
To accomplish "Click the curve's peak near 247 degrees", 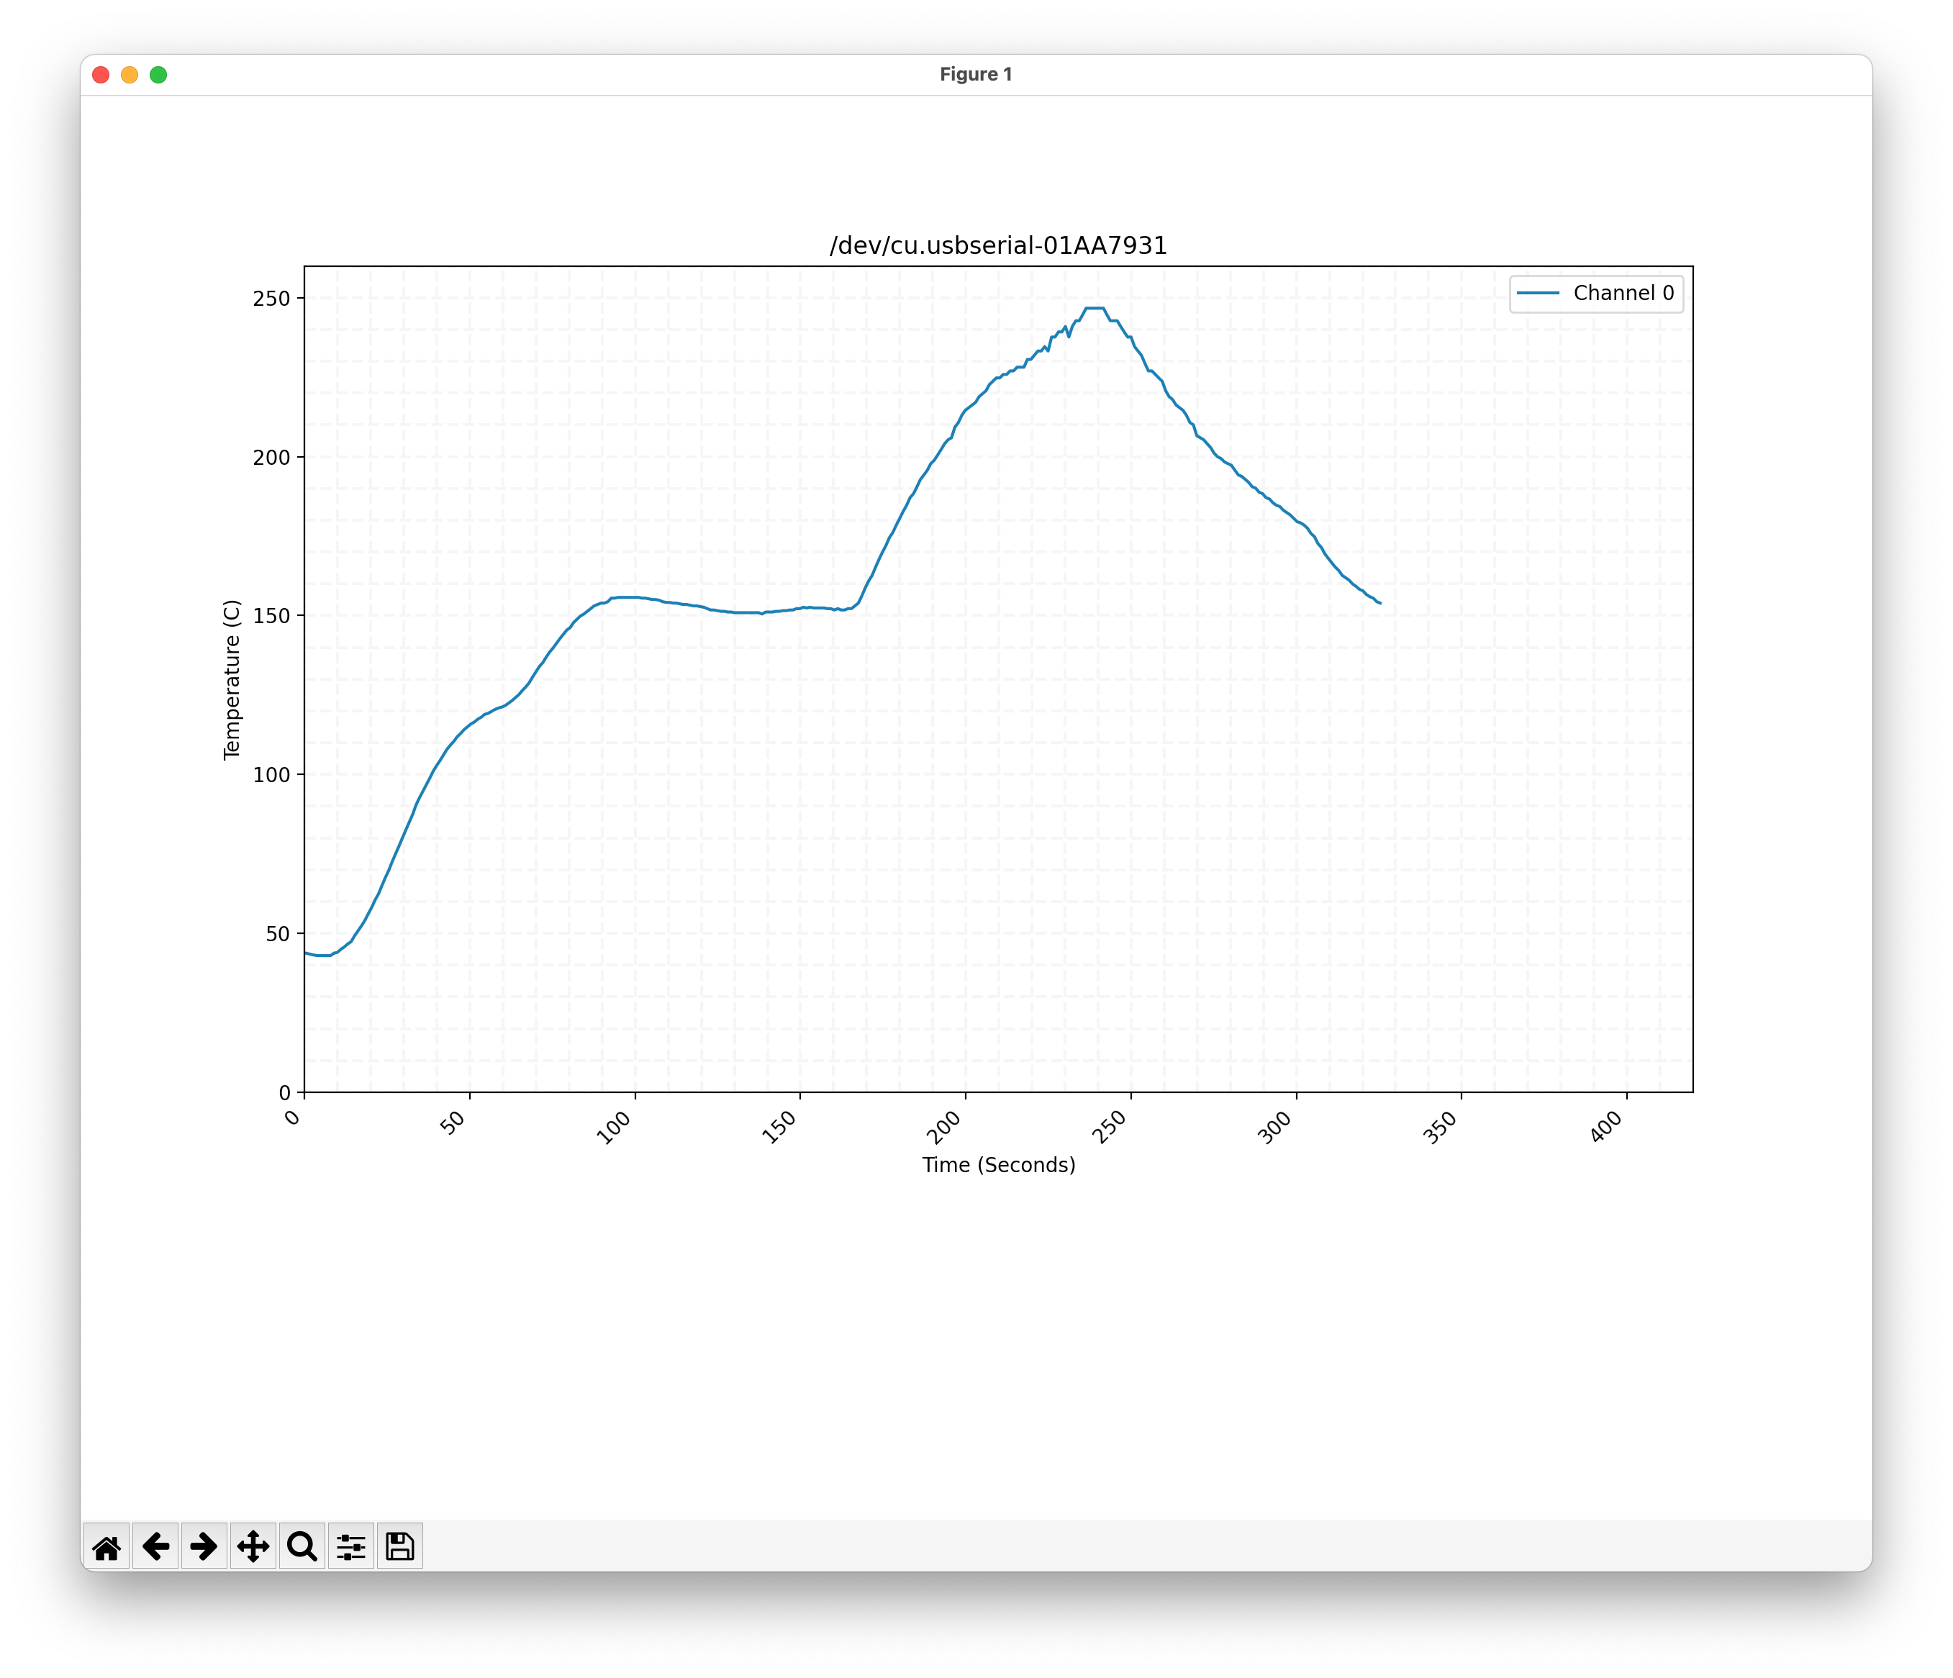I will point(1095,308).
